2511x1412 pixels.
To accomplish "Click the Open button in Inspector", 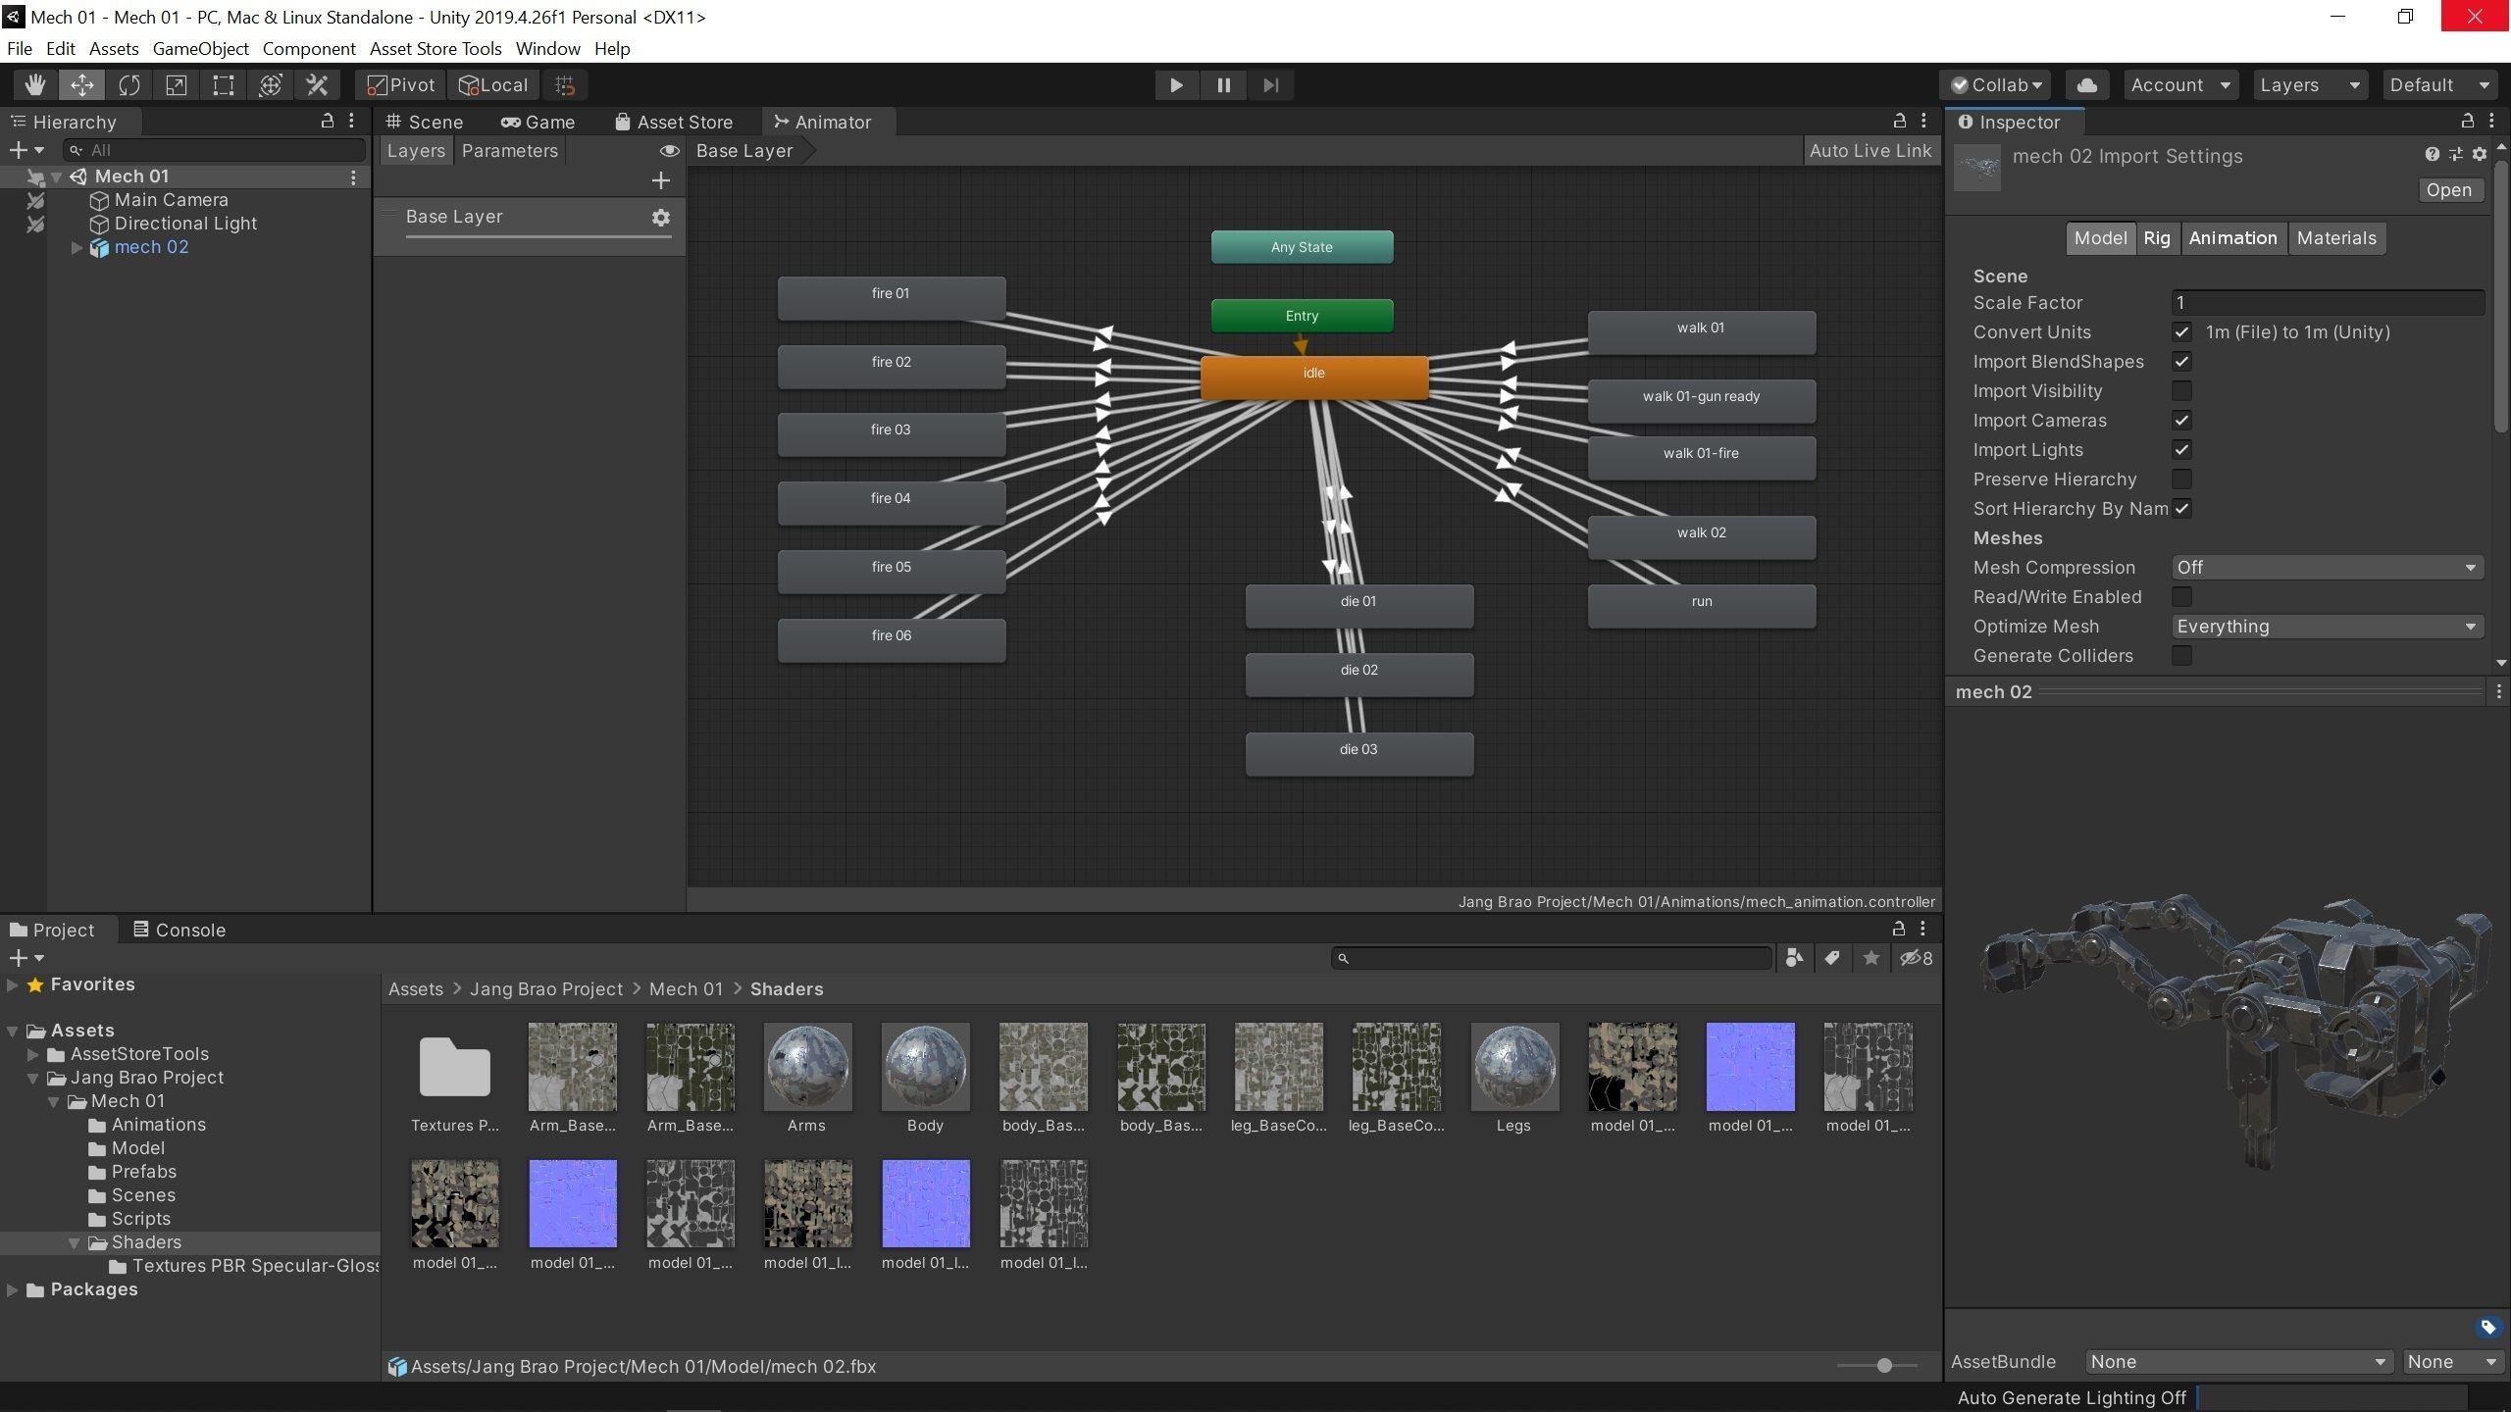I will point(2448,190).
